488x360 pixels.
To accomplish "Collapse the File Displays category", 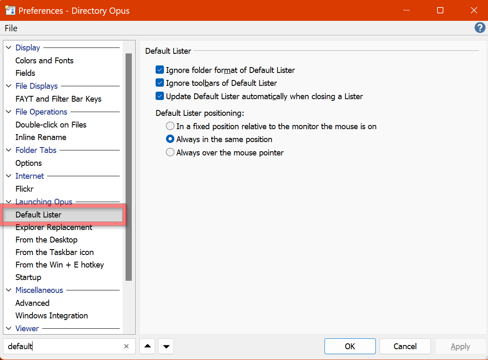I will 9,86.
